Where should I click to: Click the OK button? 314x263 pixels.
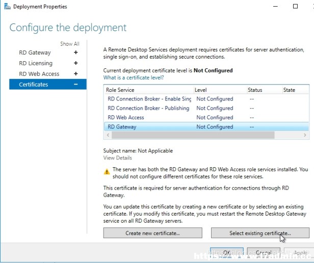227,253
